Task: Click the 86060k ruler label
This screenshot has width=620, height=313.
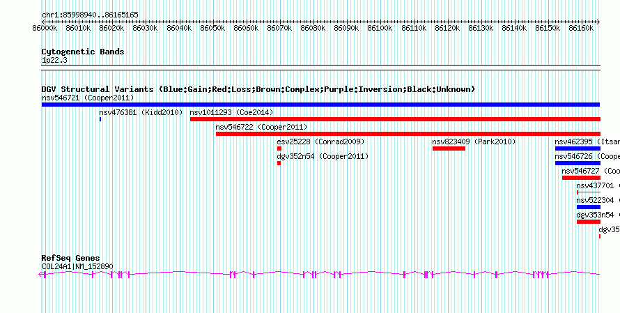Action: click(x=247, y=29)
